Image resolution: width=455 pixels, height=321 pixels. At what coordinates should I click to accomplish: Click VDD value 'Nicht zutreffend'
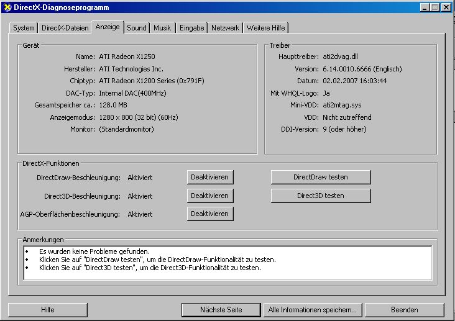pos(347,117)
